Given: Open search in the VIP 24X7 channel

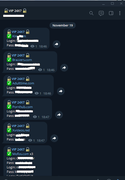Looking at the screenshot, I should 91,13.
